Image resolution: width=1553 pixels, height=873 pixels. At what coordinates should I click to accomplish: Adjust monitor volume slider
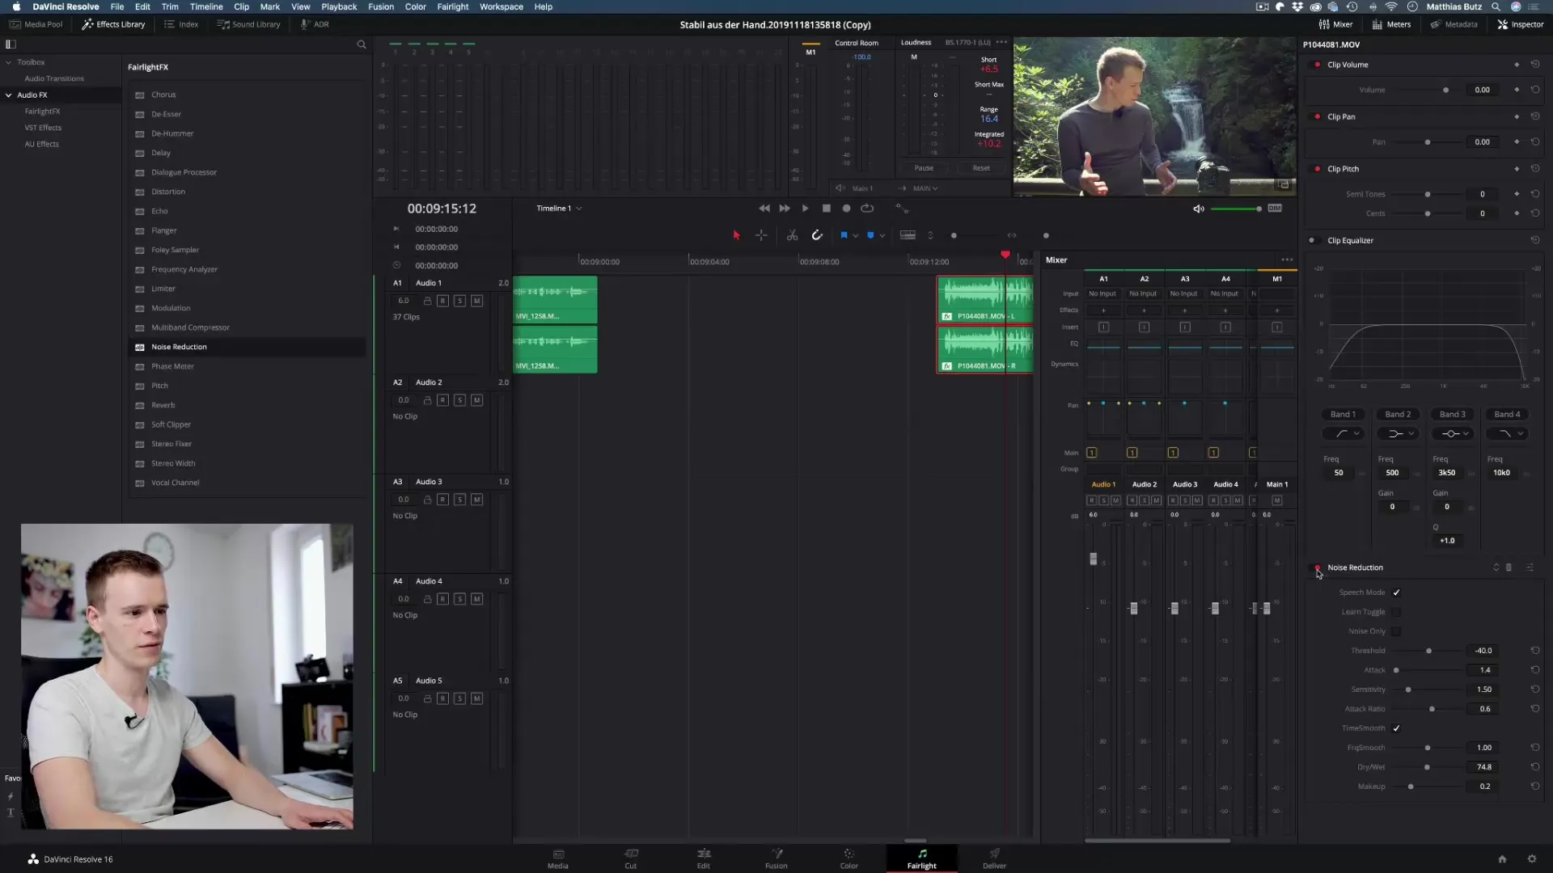(1236, 209)
